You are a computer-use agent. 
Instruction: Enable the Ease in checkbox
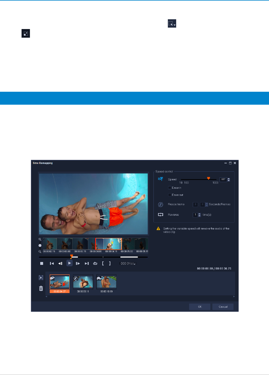[x=170, y=188]
